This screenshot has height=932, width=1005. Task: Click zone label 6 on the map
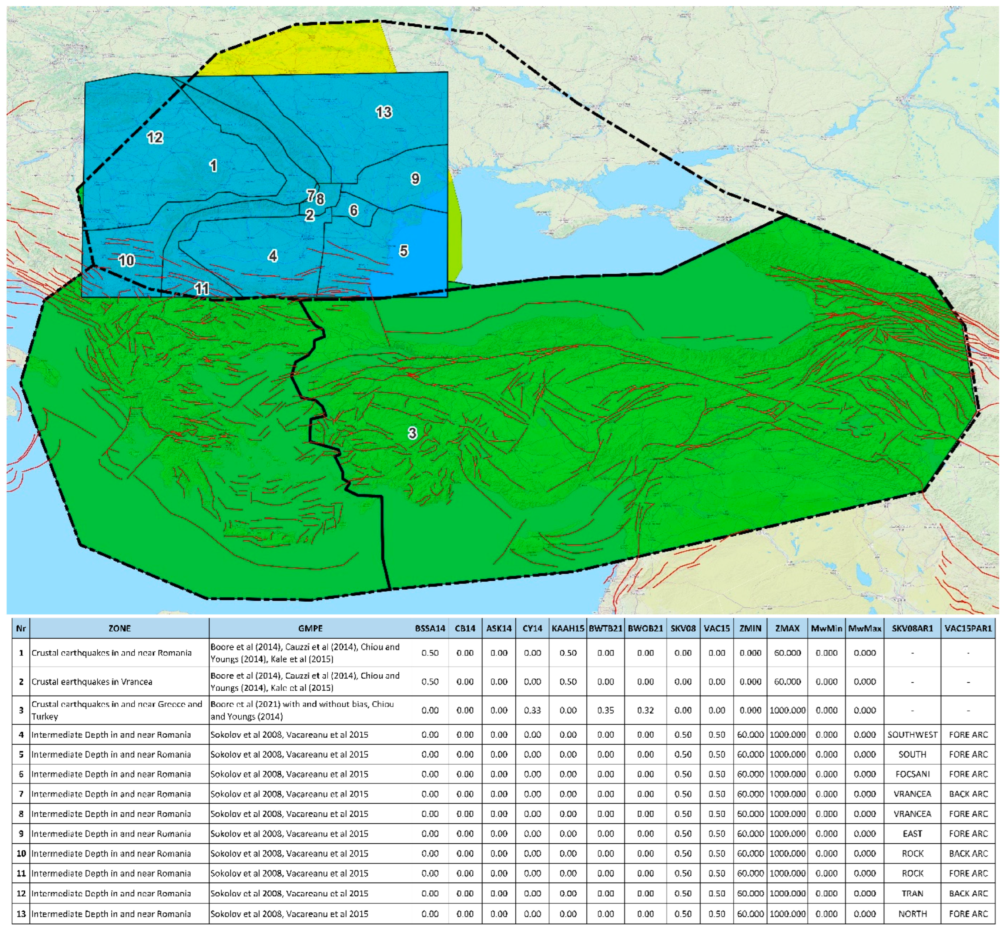click(354, 210)
